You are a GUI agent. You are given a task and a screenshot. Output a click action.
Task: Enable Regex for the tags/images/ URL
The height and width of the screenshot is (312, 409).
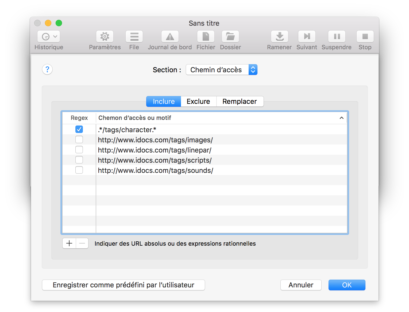point(79,140)
